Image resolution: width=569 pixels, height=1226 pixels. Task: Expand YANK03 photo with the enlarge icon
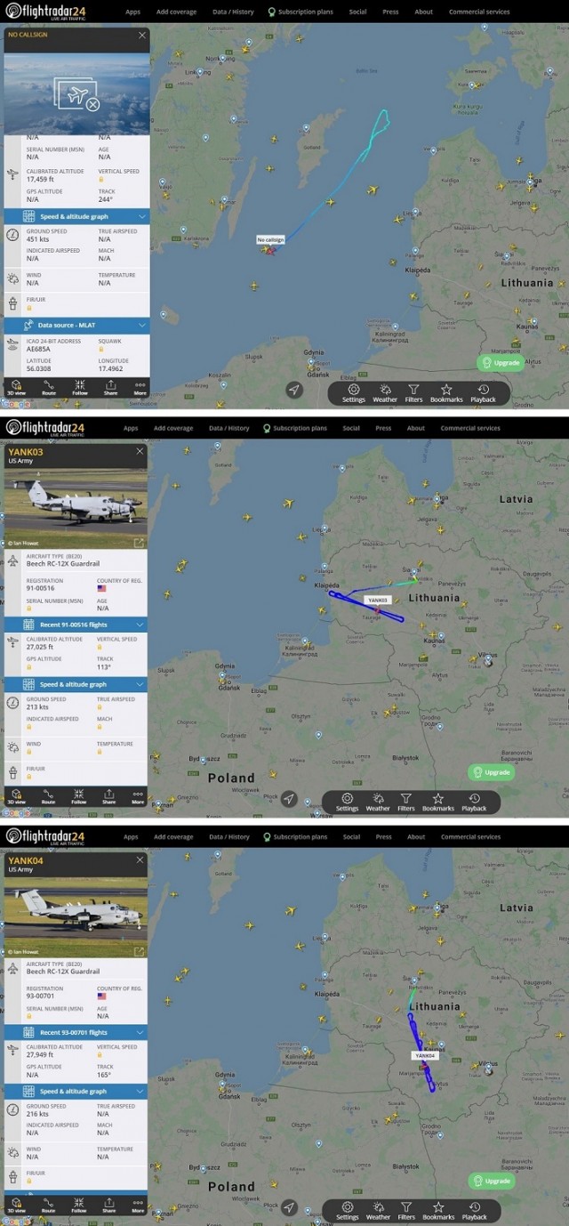[x=139, y=543]
